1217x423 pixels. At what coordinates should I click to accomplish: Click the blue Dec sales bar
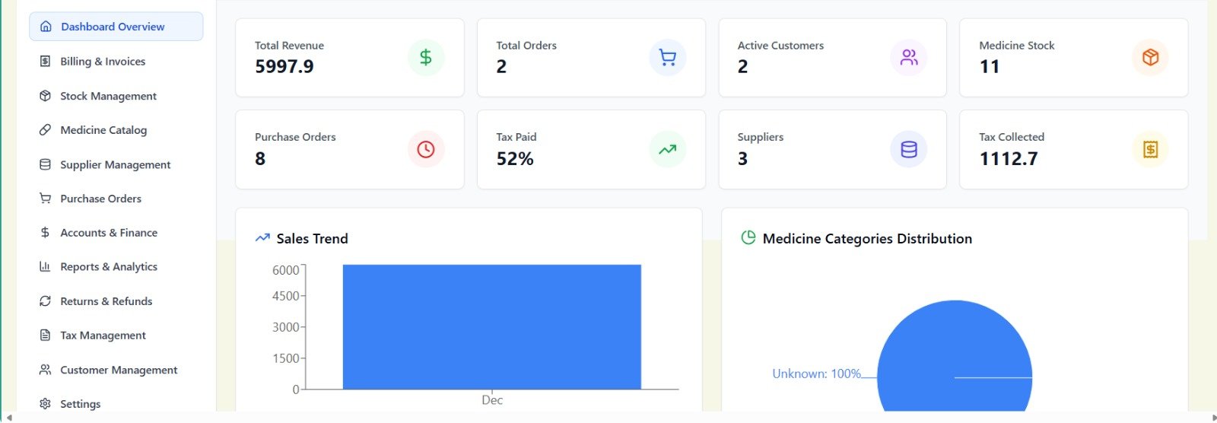491,327
